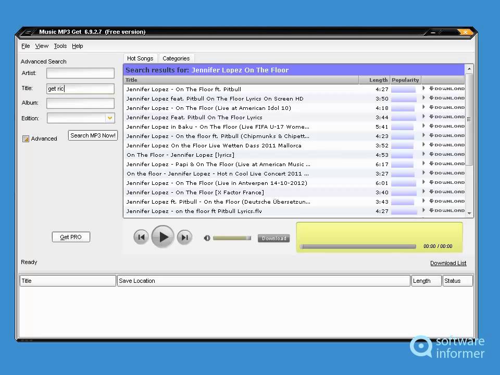Click results scrollbar down arrow
This screenshot has height=375, width=500.
(x=469, y=213)
